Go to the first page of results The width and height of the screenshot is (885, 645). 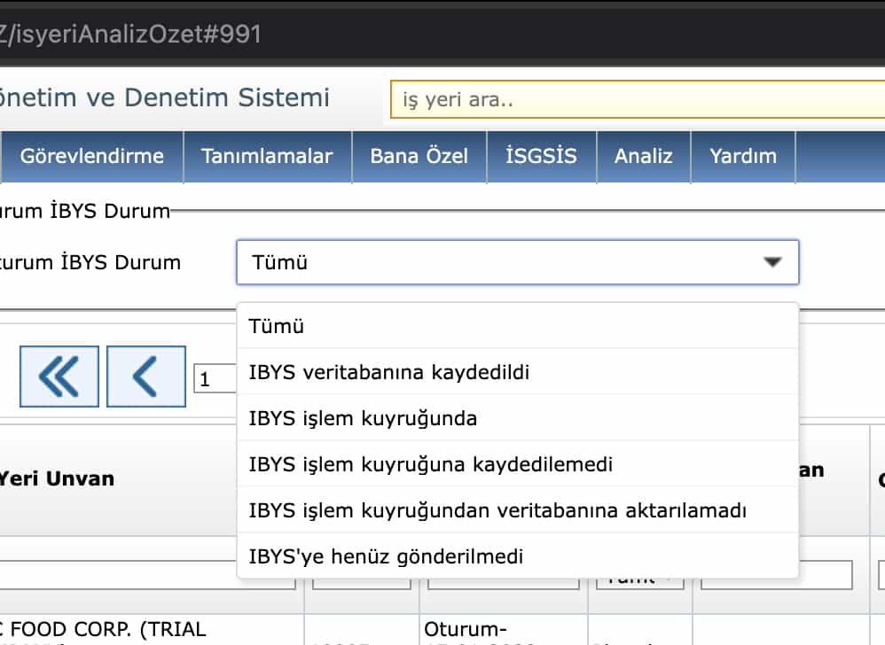pyautogui.click(x=59, y=377)
